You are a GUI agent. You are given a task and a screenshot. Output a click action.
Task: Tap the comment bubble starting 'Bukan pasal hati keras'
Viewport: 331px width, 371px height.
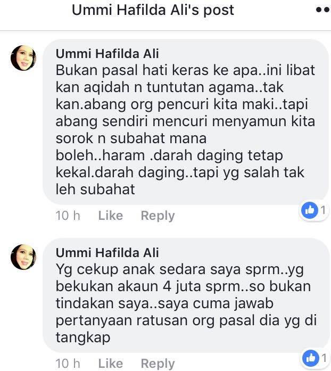pyautogui.click(x=186, y=122)
